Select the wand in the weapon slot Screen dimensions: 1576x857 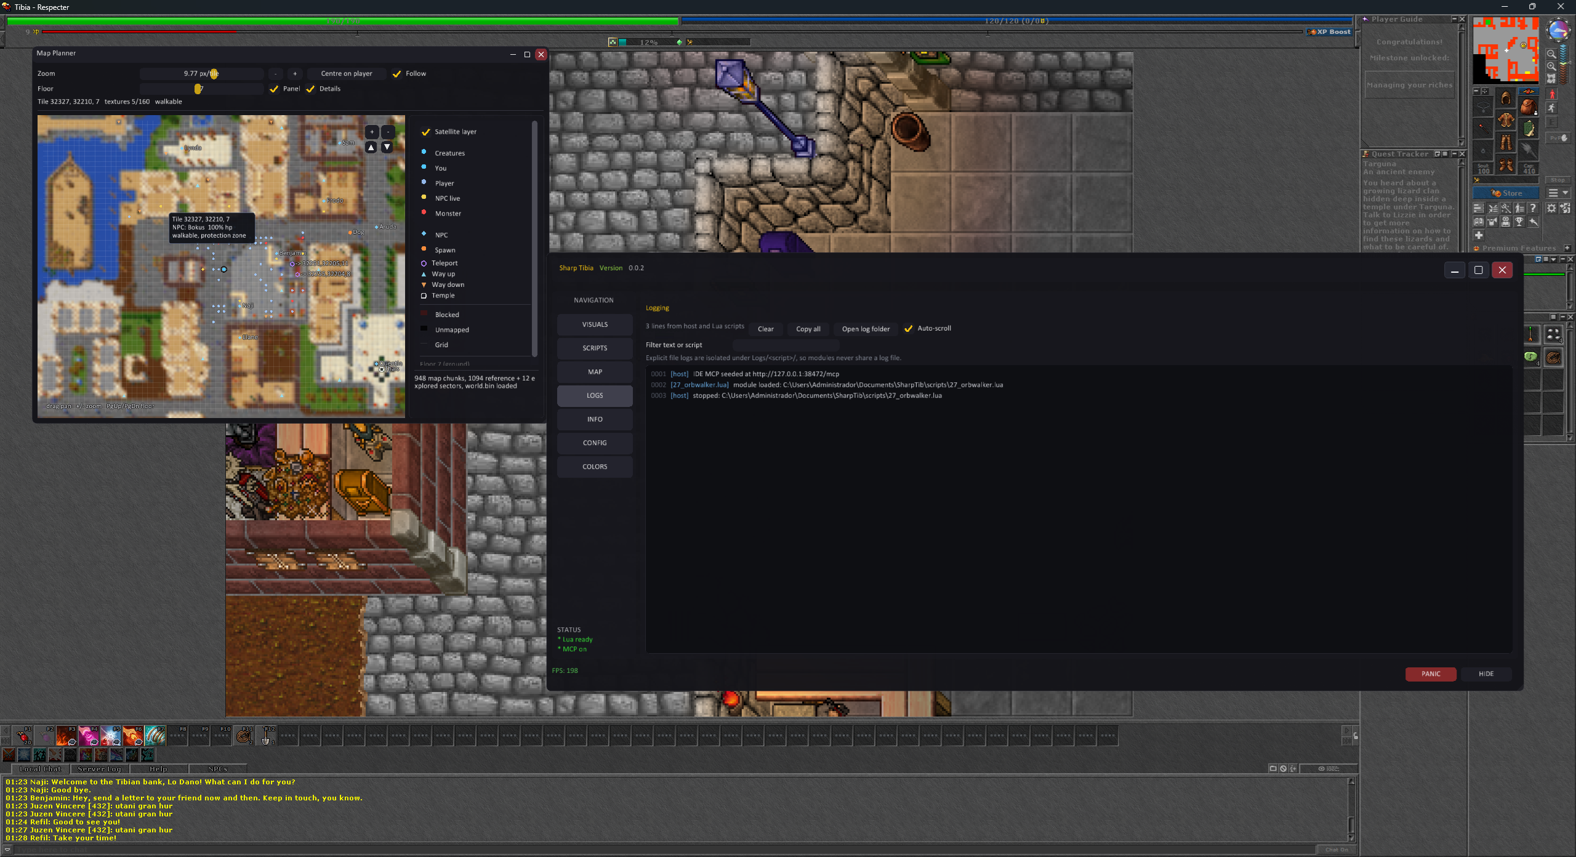(x=1483, y=129)
